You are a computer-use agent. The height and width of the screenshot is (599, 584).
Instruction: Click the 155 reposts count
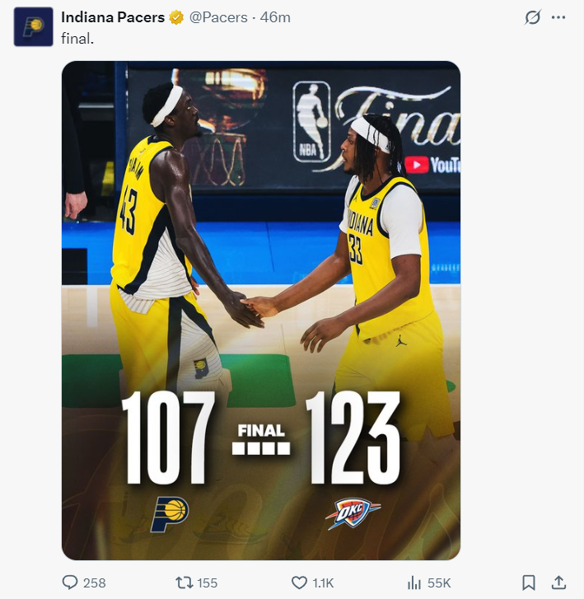tap(207, 583)
